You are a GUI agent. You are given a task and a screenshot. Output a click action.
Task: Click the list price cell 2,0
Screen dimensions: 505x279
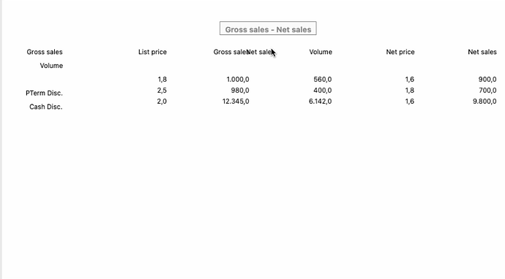point(162,102)
